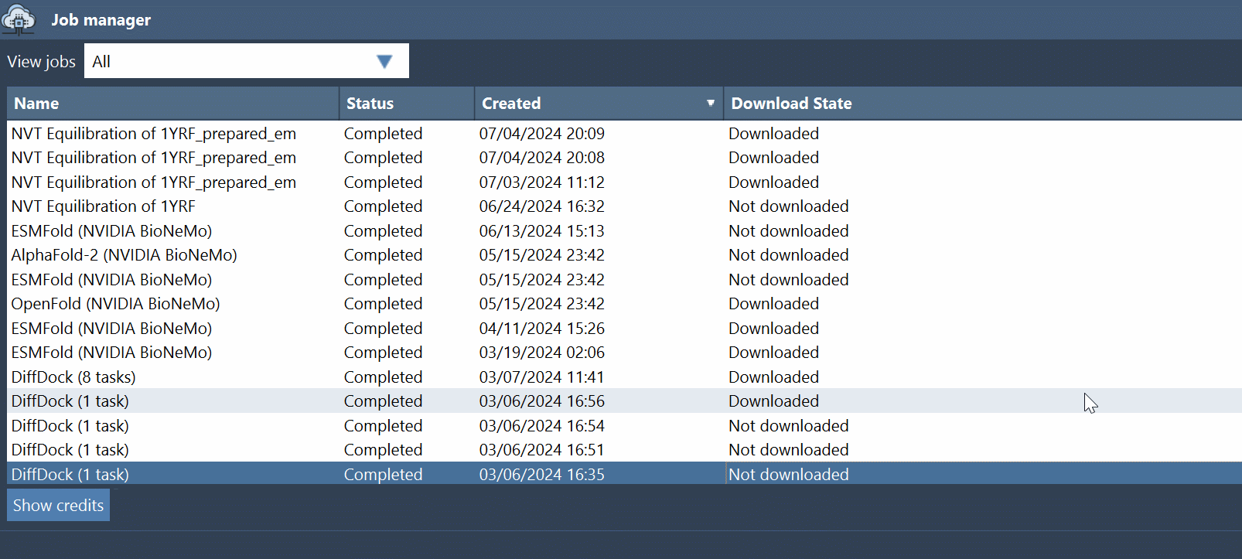The width and height of the screenshot is (1242, 559).
Task: Select NVT Equilibration job created 07/03/2024 11:12
Action: coord(153,182)
